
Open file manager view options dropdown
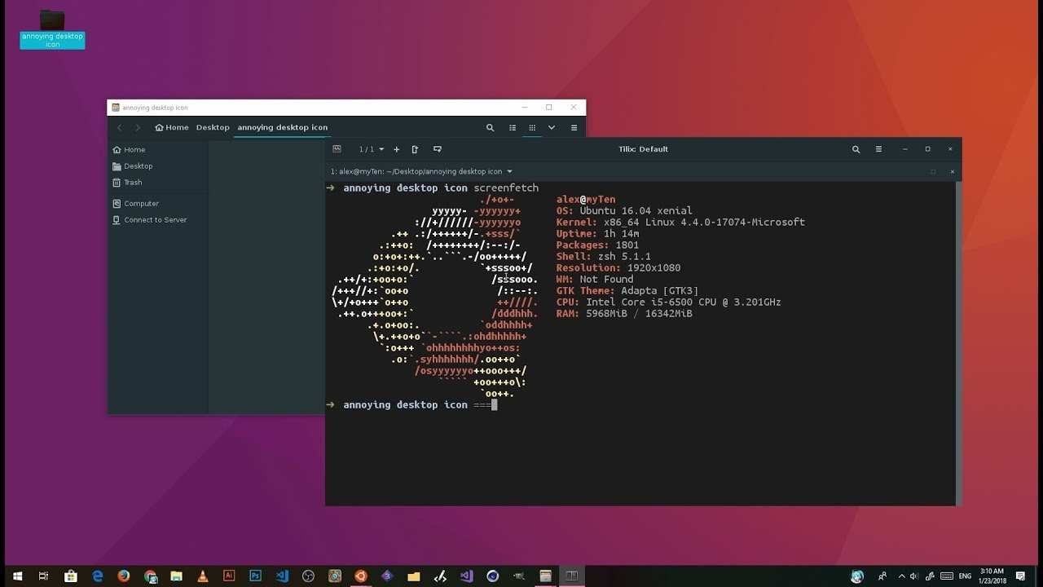pos(552,127)
